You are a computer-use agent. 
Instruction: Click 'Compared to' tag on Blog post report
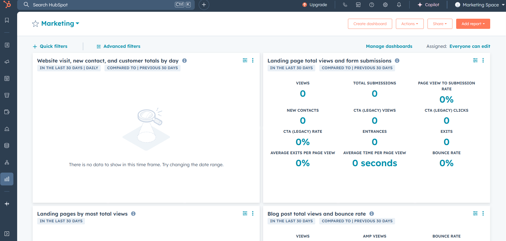click(357, 221)
